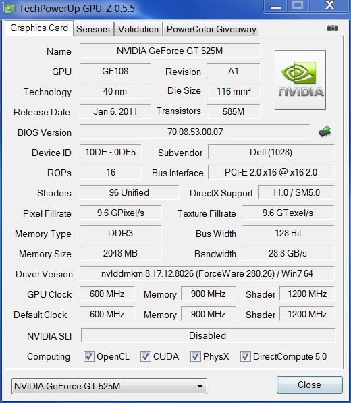Switch to the Sensors tab

tap(93, 29)
